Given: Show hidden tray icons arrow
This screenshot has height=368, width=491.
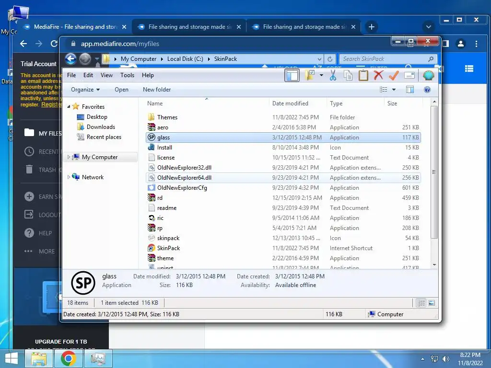Looking at the screenshot, I should pos(423,359).
